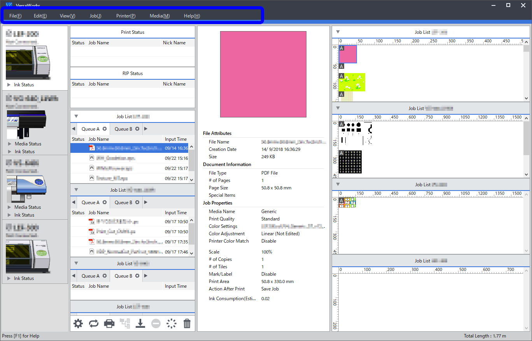
Task: Select the black wide-format printer in the printer list
Action: click(x=26, y=122)
